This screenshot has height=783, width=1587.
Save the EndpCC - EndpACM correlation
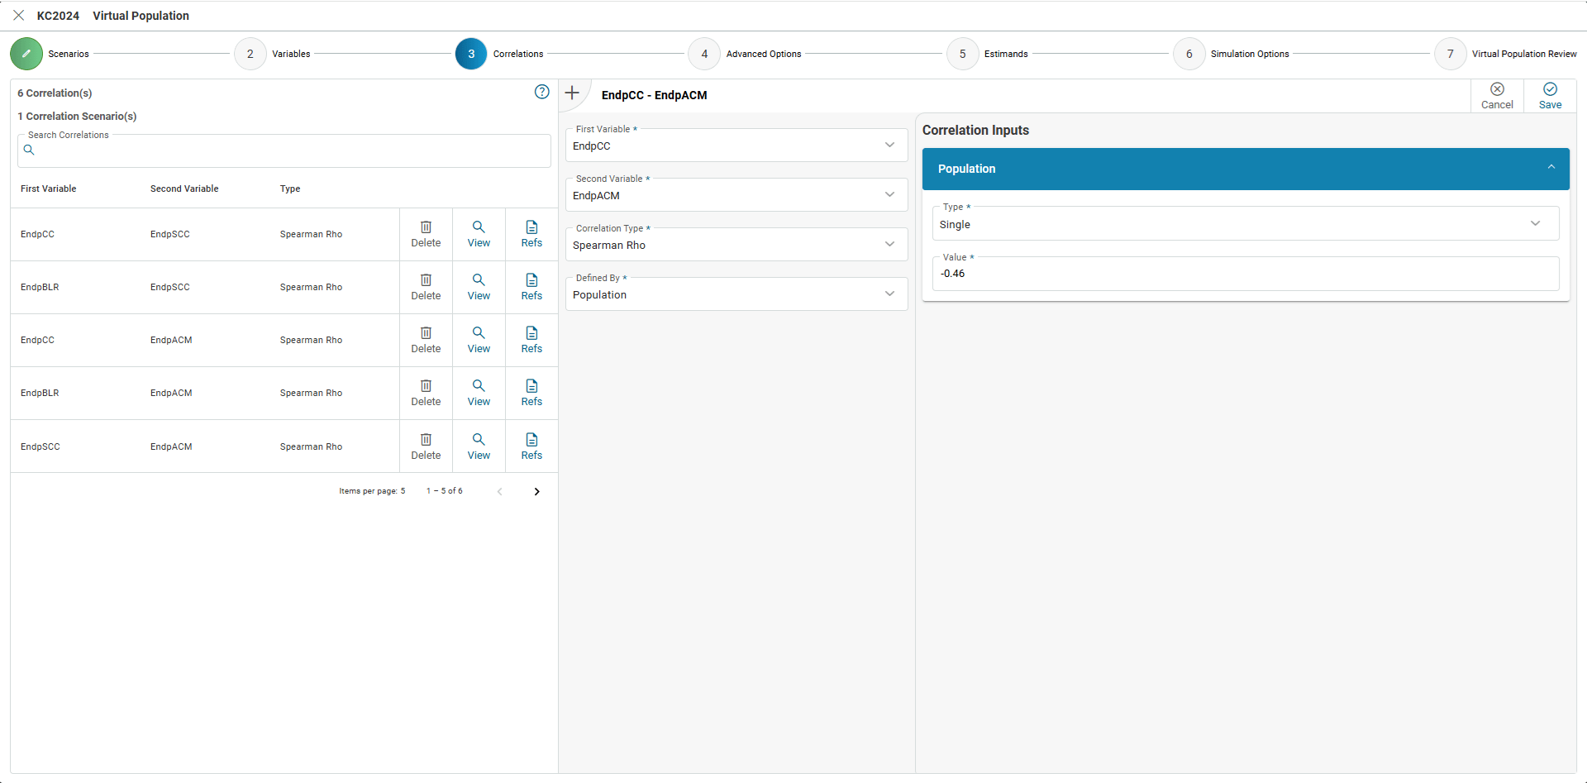point(1550,96)
